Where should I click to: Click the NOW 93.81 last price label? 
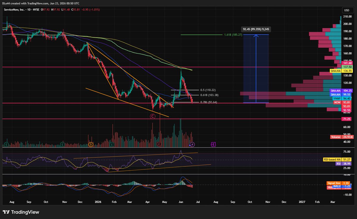point(343,102)
